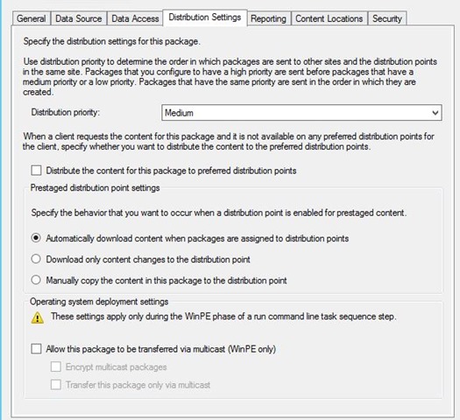Check Allow package transfer via multicast

(x=36, y=349)
